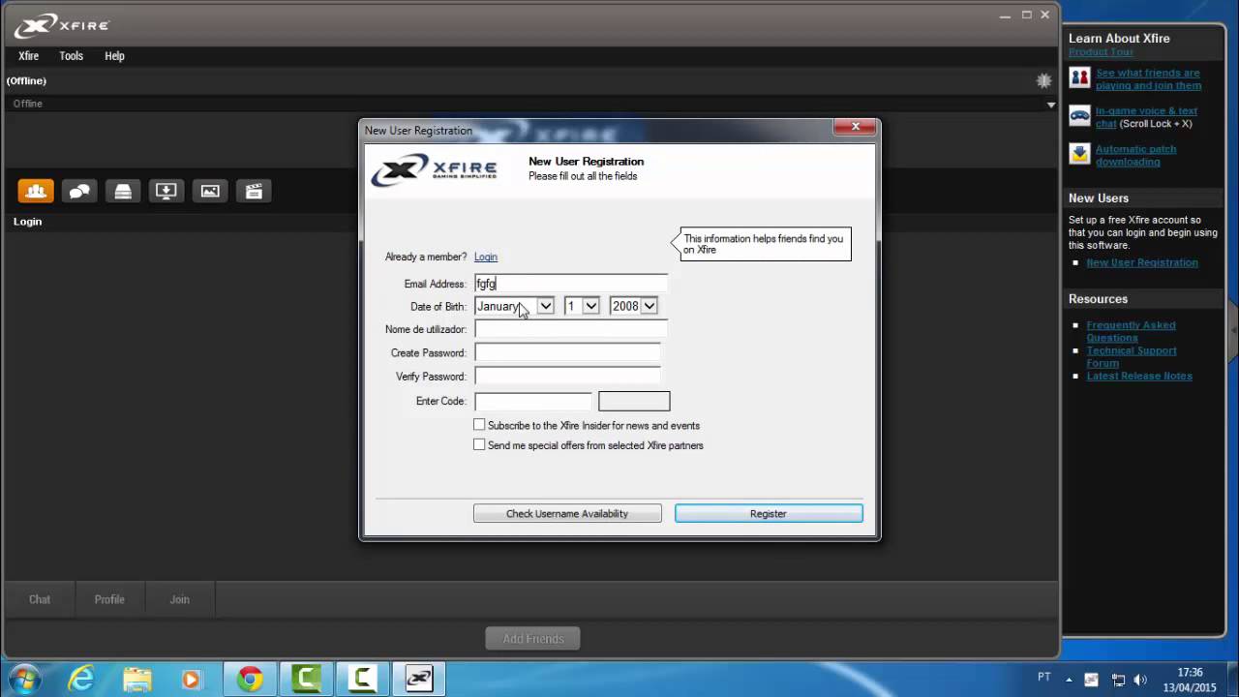Open the Screenshots picture icon
Image resolution: width=1239 pixels, height=697 pixels.
[210, 191]
